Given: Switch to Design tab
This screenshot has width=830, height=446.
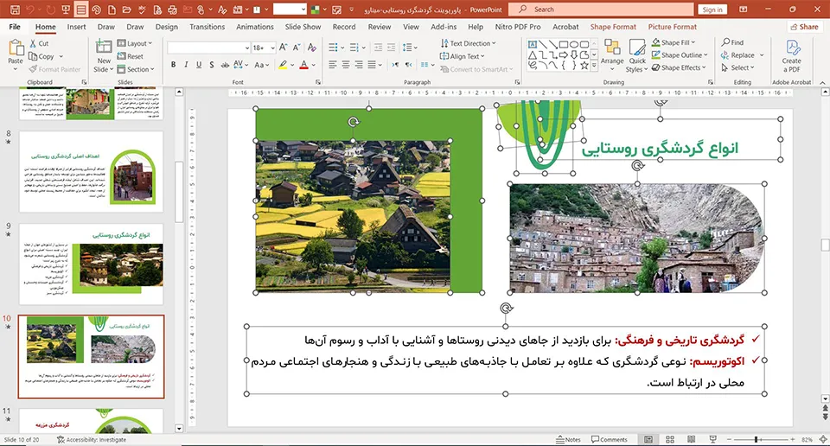Looking at the screenshot, I should (x=167, y=27).
